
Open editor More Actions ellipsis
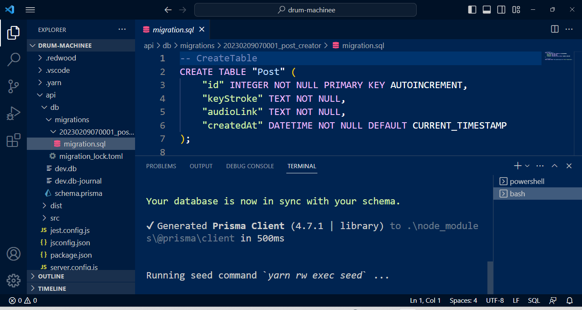[569, 29]
